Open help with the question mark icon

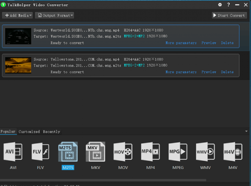click(228, 5)
